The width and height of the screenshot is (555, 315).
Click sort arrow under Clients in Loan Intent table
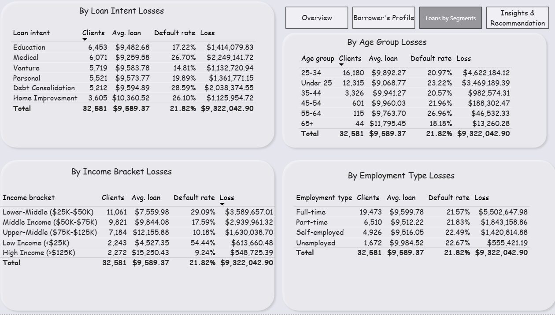click(85, 40)
